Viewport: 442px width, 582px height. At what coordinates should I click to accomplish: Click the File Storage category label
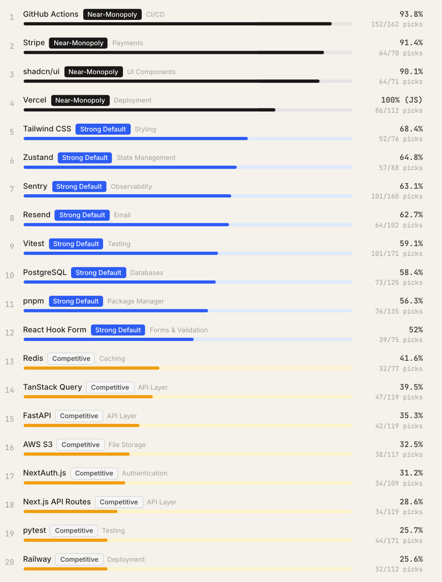[x=127, y=445]
